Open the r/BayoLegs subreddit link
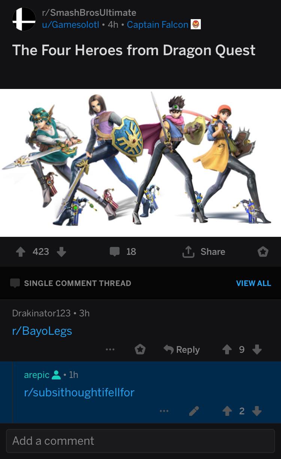The image size is (281, 459). click(42, 331)
